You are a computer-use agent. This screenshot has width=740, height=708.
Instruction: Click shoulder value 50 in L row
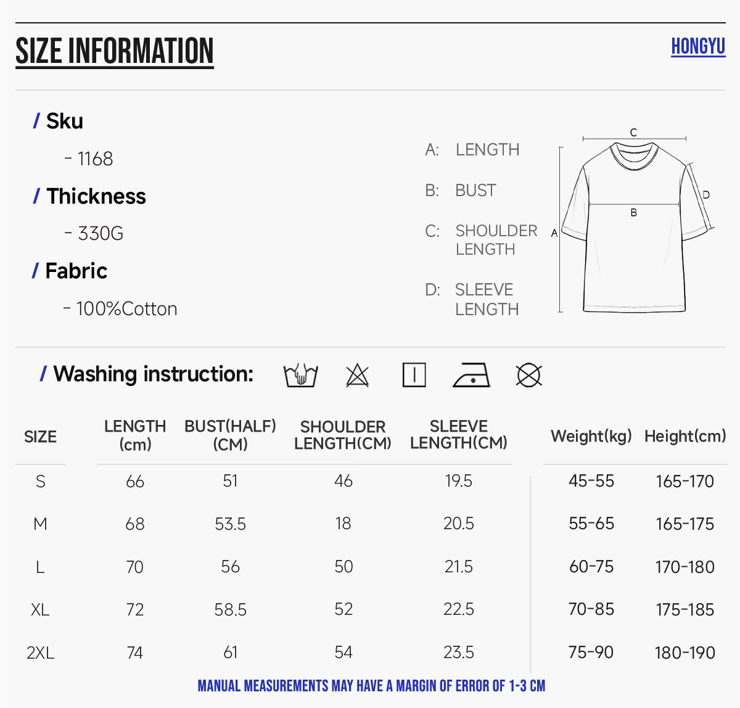tap(343, 567)
